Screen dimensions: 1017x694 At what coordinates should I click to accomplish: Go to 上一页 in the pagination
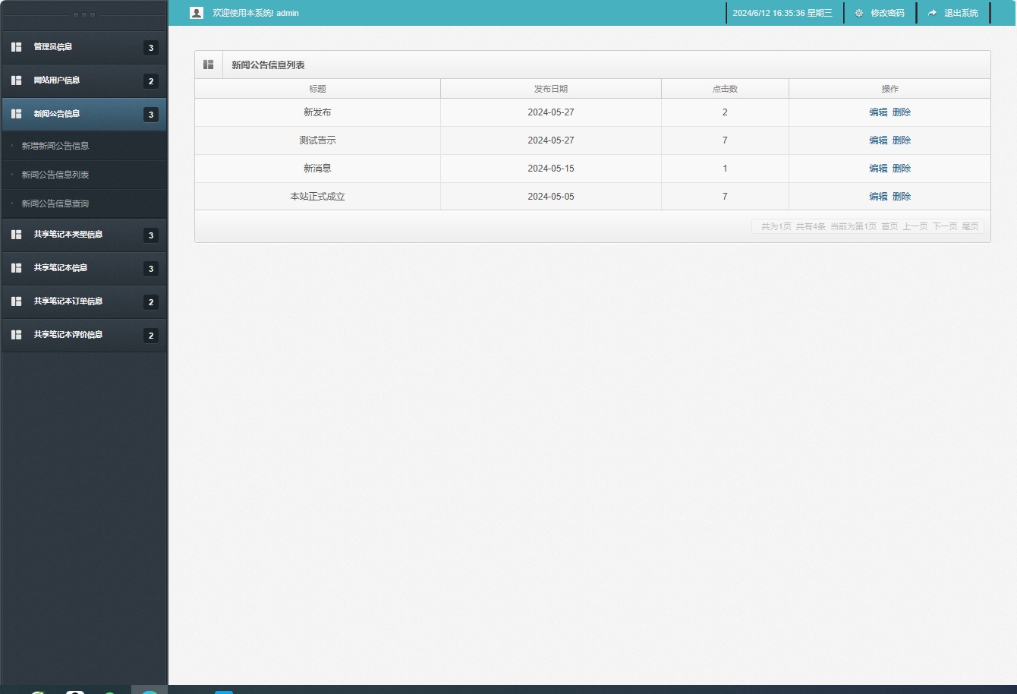pos(915,226)
